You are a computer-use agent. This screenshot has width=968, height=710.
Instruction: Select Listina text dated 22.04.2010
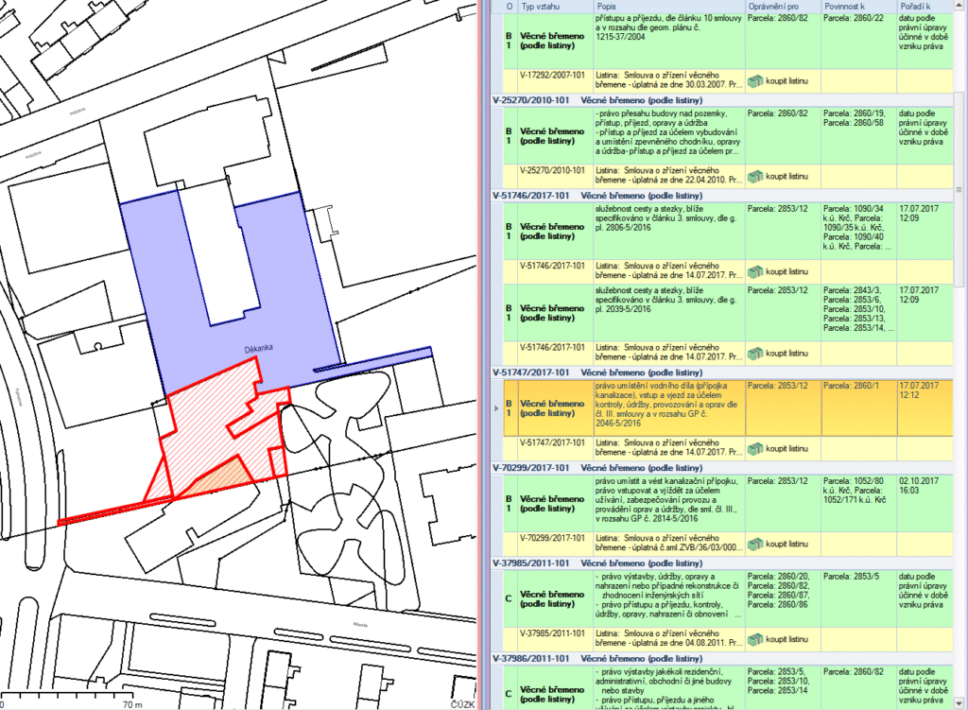[x=669, y=177]
